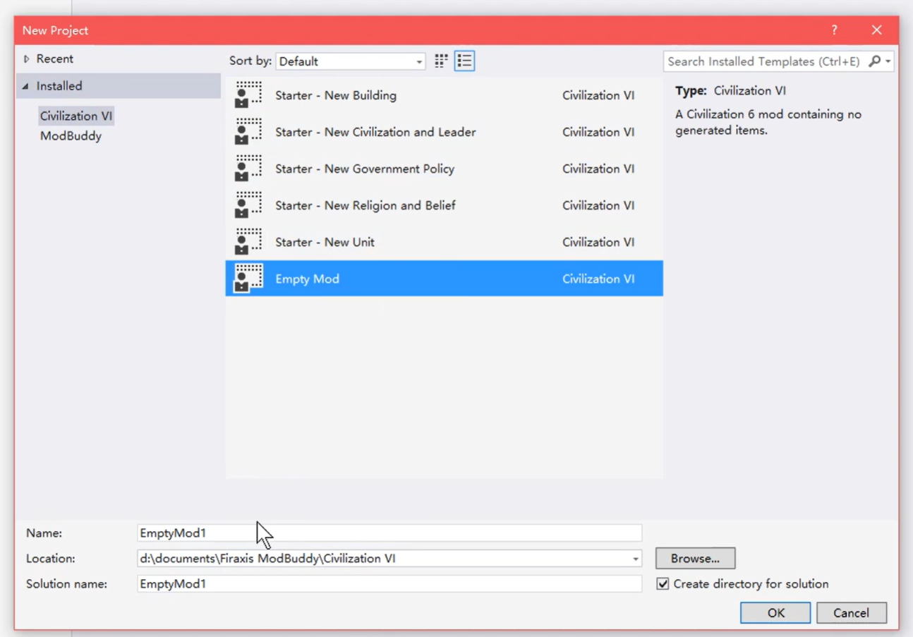Open the dialog help question mark
This screenshot has height=637, width=913.
click(x=834, y=30)
